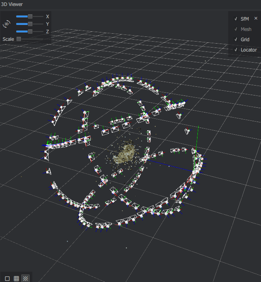Disable the Locator checkmark
The image size is (261, 282).
[x=235, y=50]
